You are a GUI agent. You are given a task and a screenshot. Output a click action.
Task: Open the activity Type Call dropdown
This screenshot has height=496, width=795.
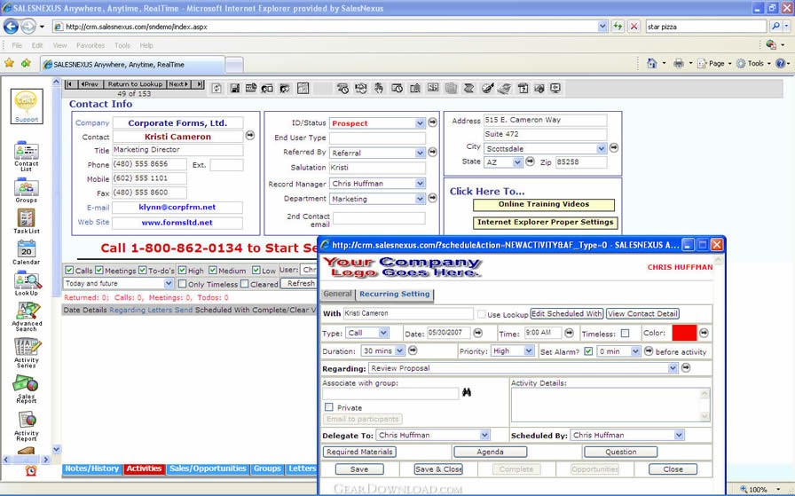383,334
